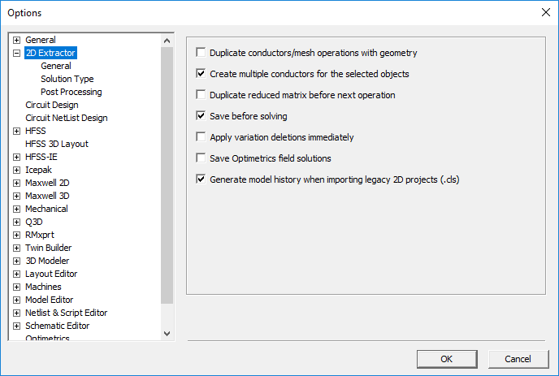Collapse the 2D Extractor tree node

(16, 53)
